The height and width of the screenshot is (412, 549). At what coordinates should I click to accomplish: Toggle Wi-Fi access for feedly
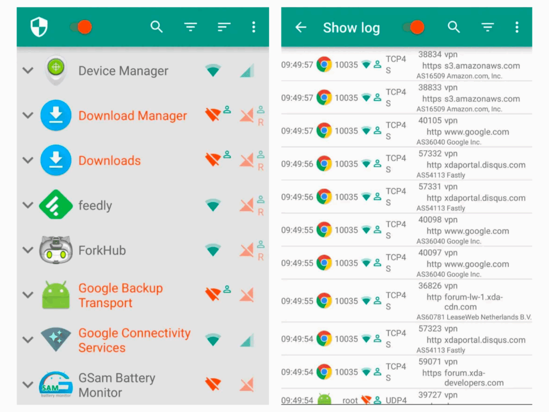[x=213, y=205]
